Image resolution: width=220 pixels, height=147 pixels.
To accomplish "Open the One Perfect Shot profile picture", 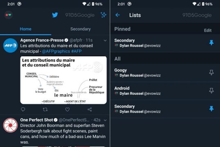I will point(10,125).
